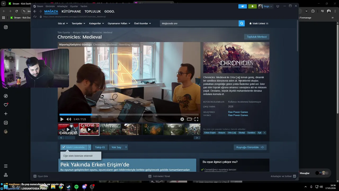
Task: Click the Aksiyon tag
Action: tap(222, 133)
